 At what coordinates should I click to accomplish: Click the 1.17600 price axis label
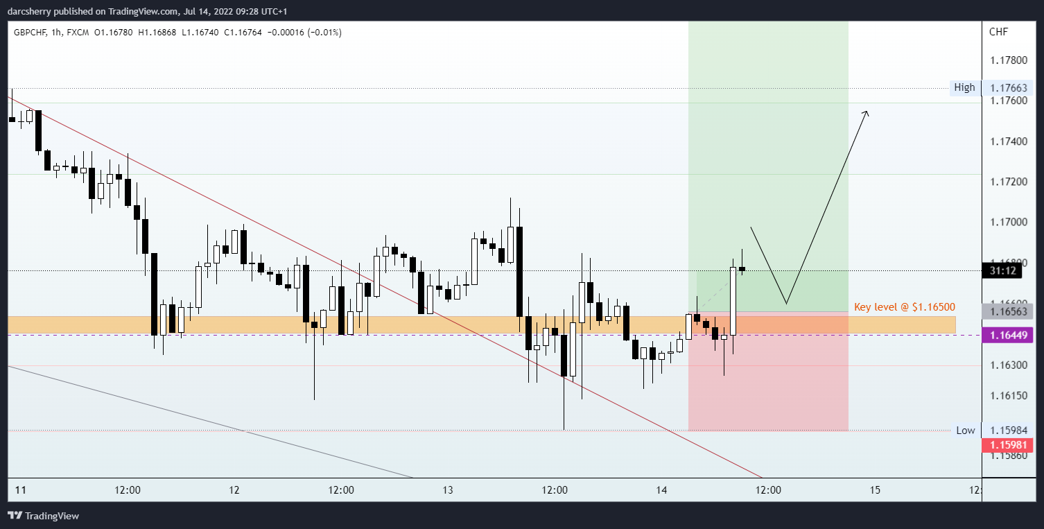[x=1009, y=101]
